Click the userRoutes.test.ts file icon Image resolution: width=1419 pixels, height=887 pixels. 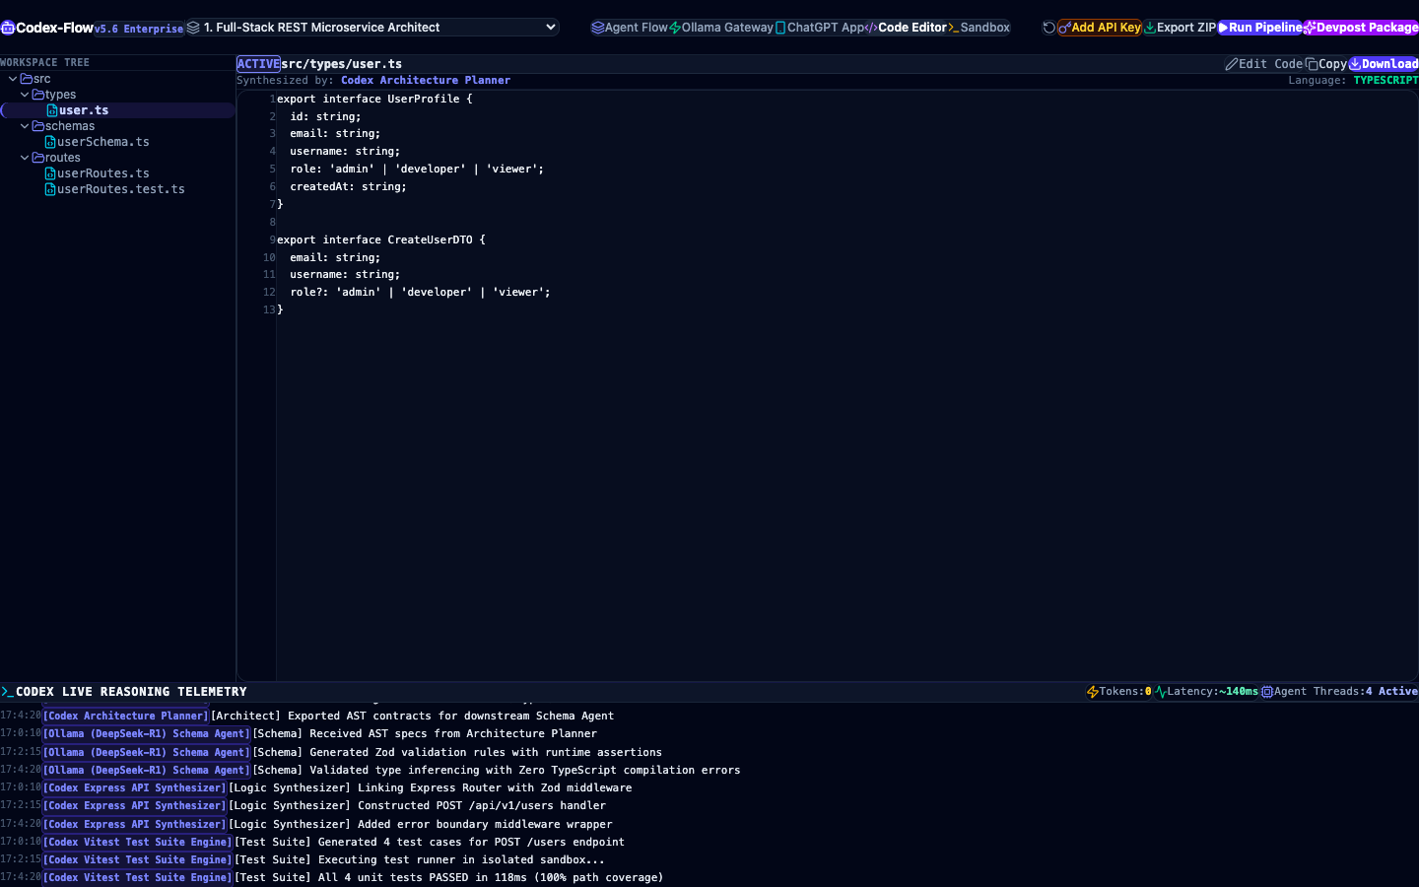tap(50, 189)
